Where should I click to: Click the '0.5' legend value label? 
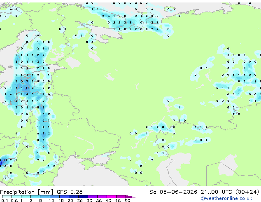(x=14, y=200)
